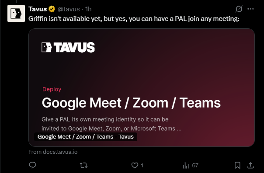Click the gold verified badge next to Tavus
The width and height of the screenshot is (264, 173).
(52, 9)
